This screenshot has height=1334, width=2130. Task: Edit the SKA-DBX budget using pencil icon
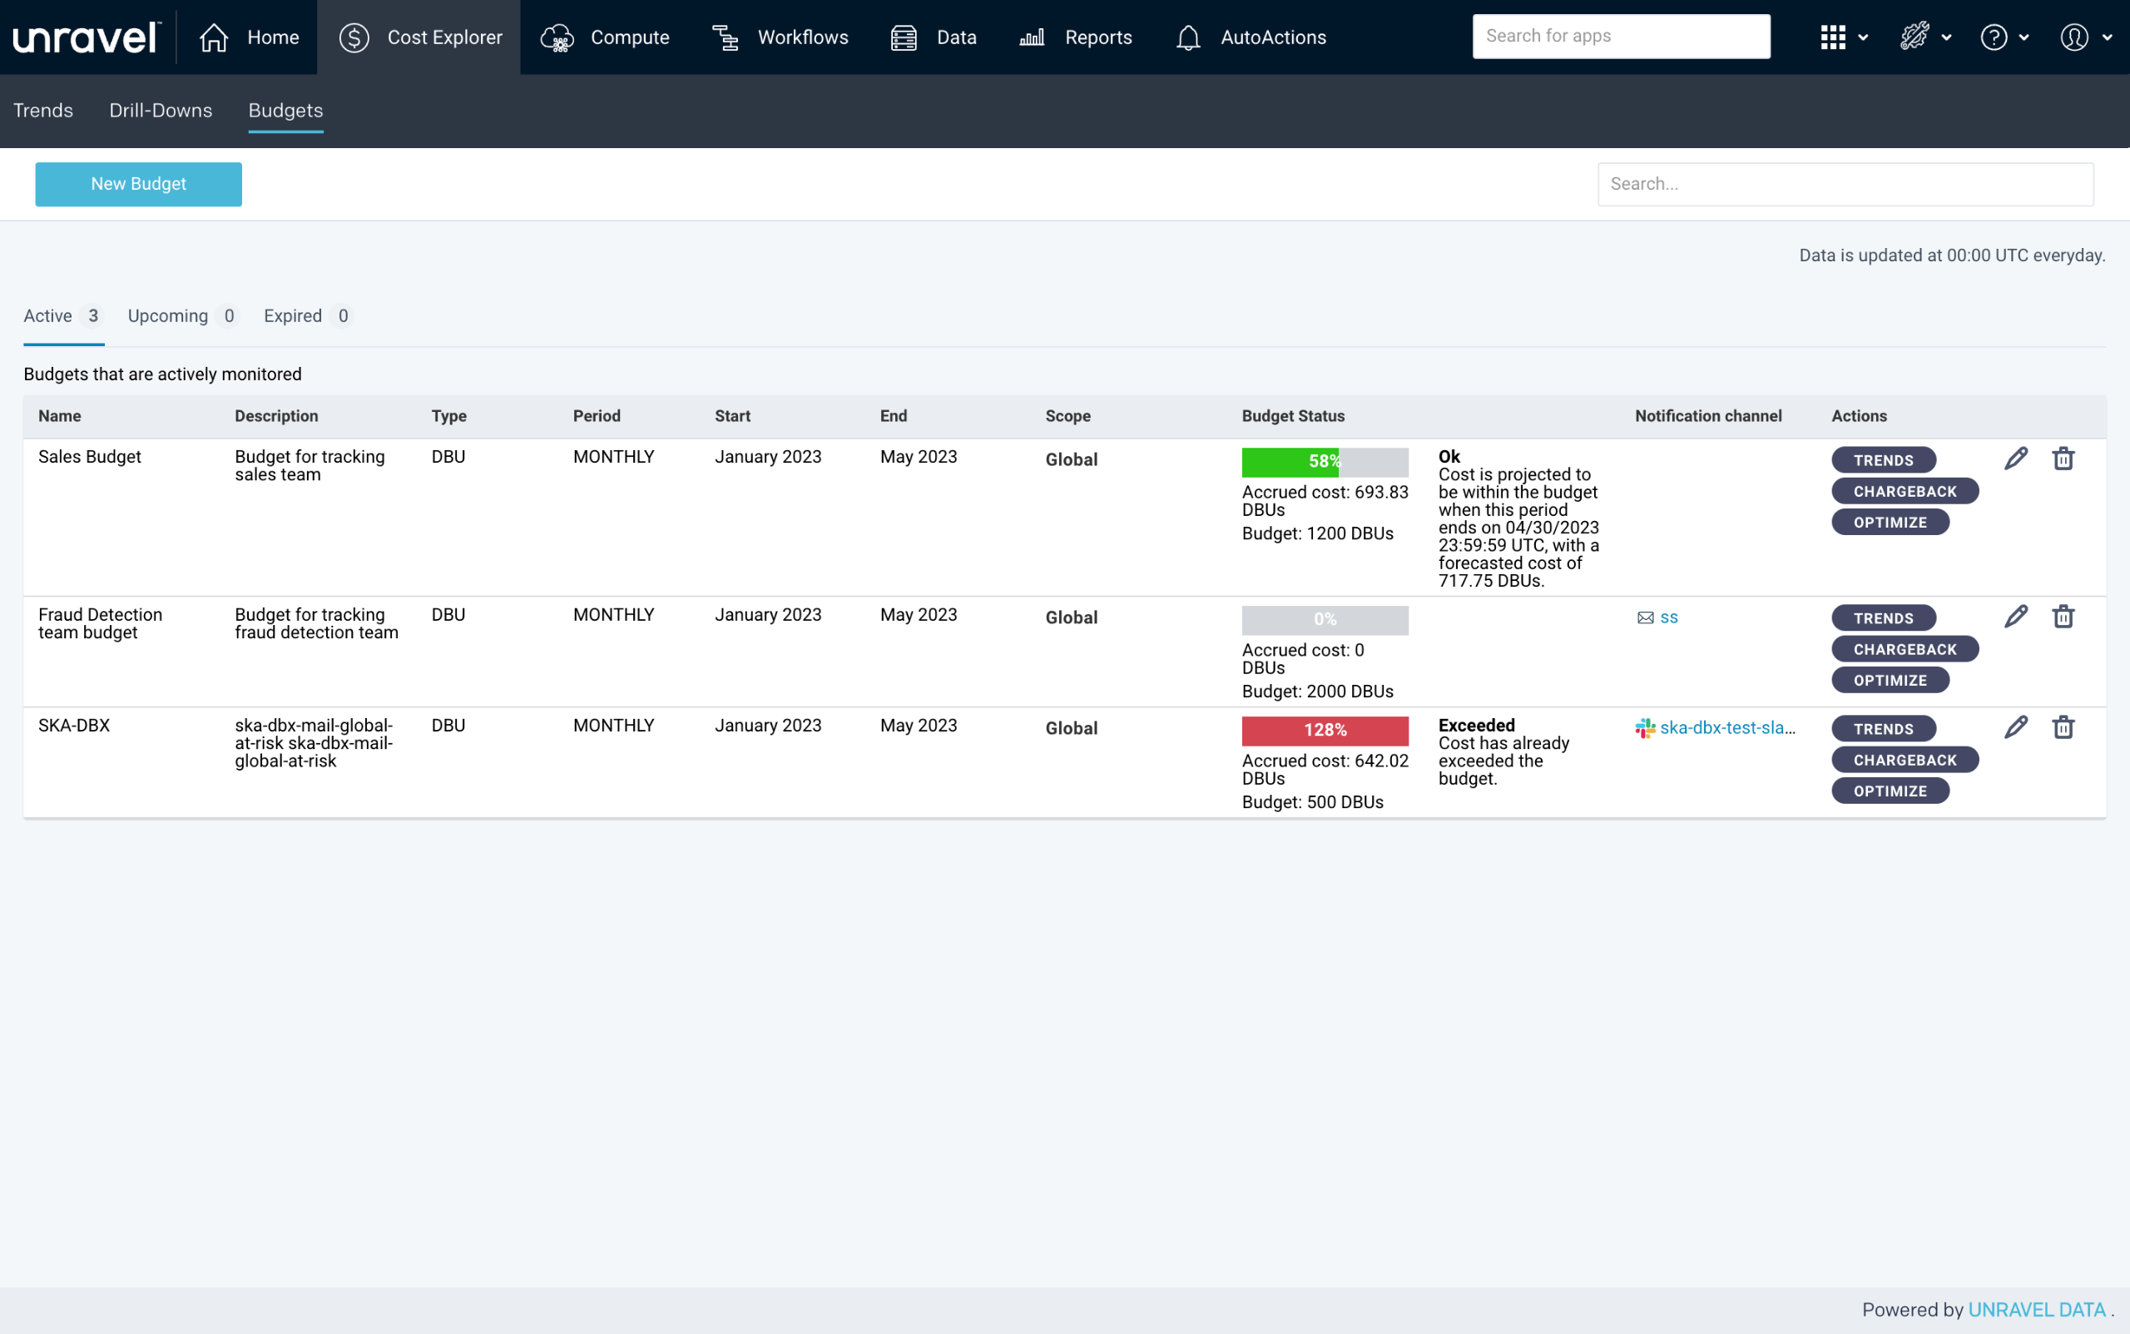pyautogui.click(x=2015, y=727)
